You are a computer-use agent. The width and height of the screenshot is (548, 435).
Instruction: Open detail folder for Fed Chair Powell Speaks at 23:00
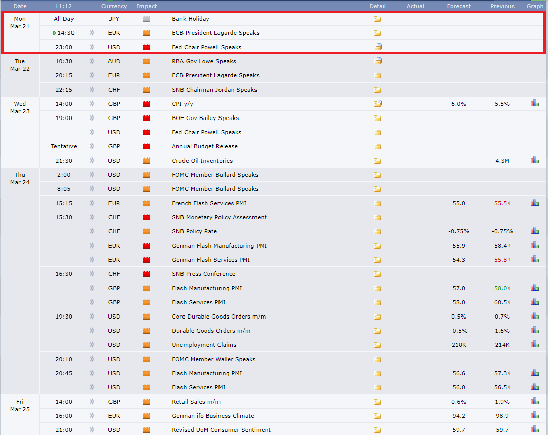[x=377, y=47]
